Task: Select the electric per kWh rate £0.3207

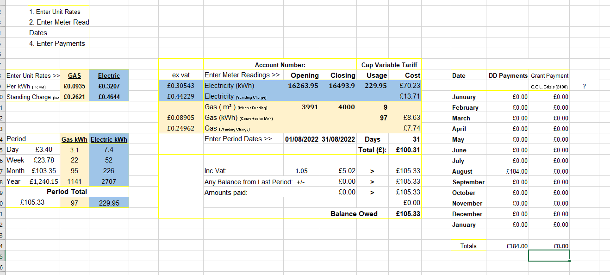Action: [x=109, y=86]
